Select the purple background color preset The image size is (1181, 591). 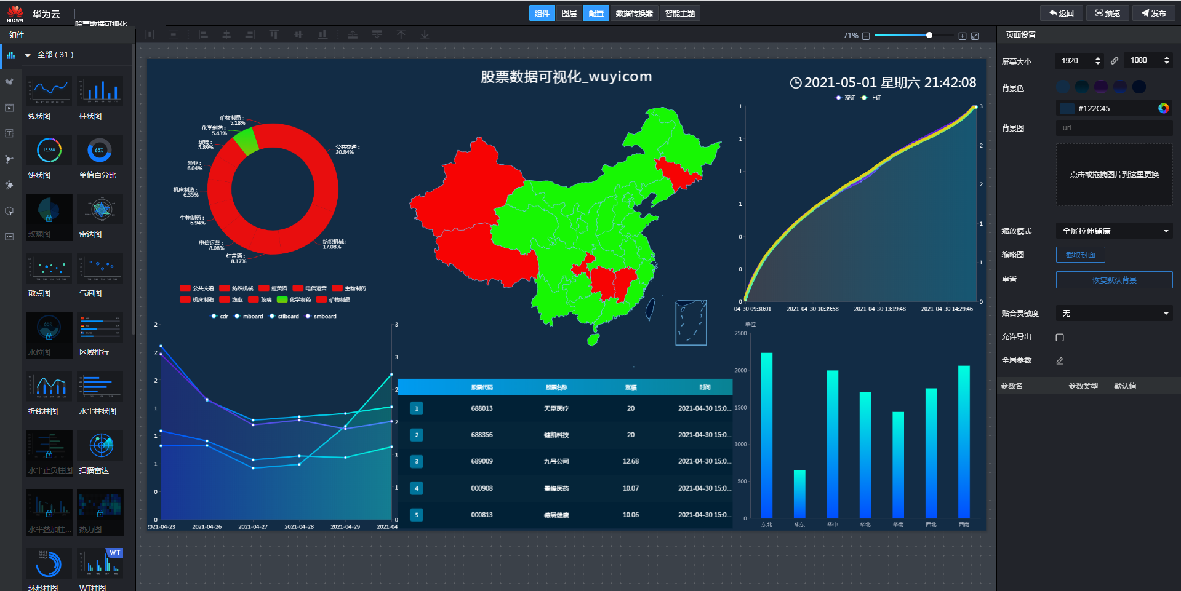1101,87
